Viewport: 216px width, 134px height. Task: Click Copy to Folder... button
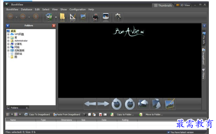tap(122, 114)
